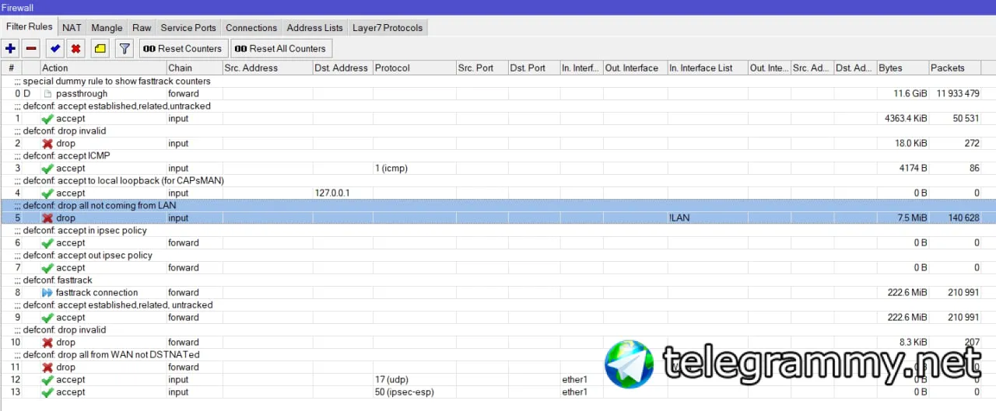Click drop X icon in rule 10
Screen dimensions: 996x411
47,342
